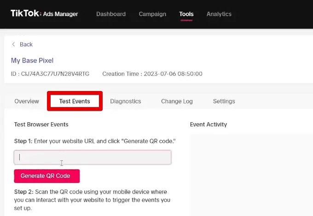The image size is (313, 216).
Task: Switch to the Overview tab
Action: click(x=27, y=101)
